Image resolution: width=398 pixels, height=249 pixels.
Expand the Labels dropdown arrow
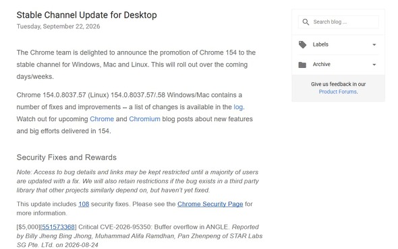click(374, 45)
